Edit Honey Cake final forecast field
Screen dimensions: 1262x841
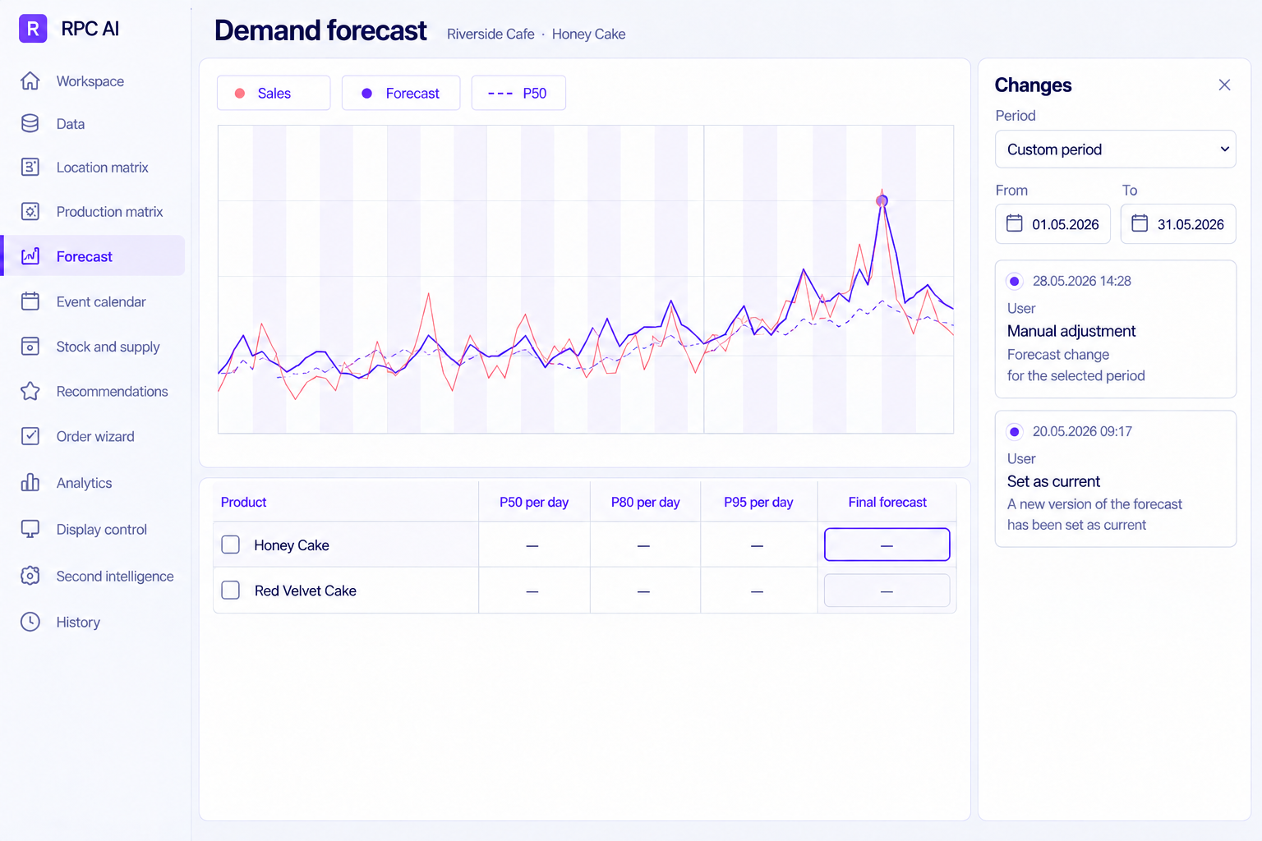point(887,545)
